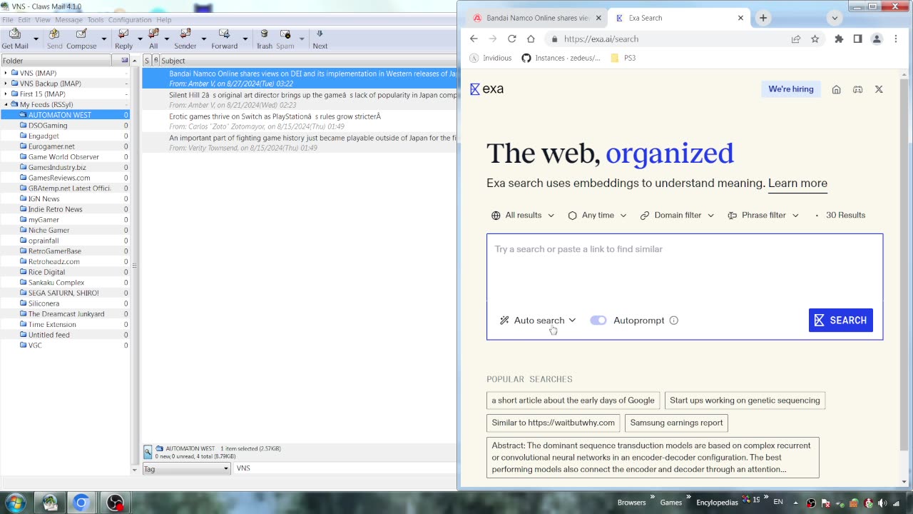Image resolution: width=913 pixels, height=514 pixels.
Task: Follow the Learn more link
Action: 797,183
